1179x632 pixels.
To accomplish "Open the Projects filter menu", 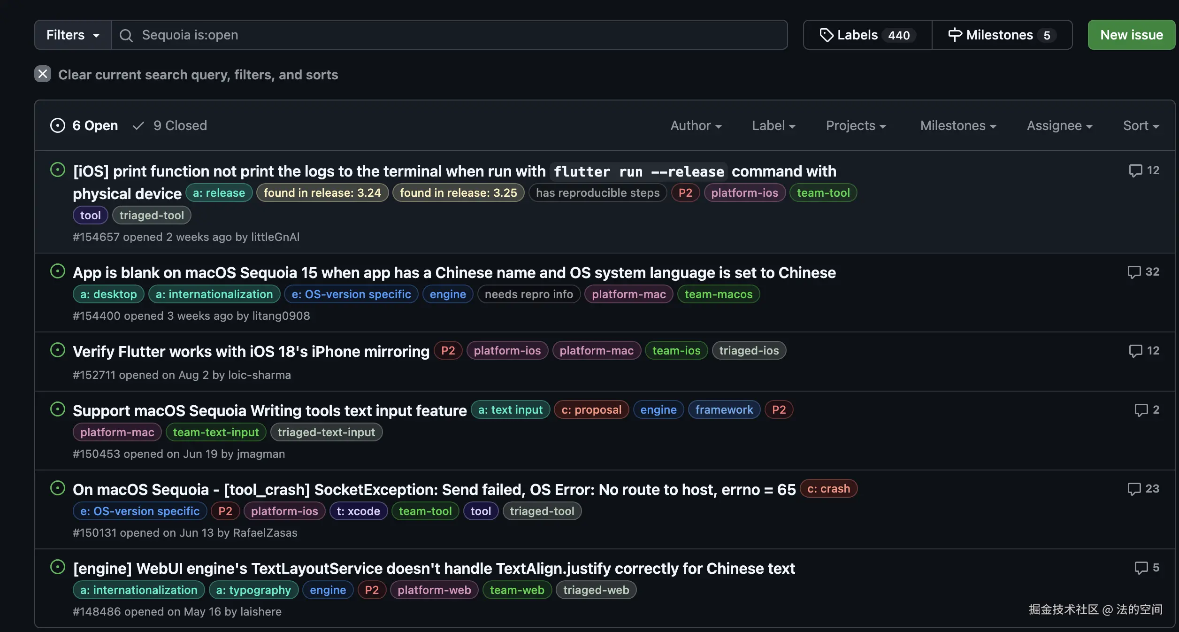I will (856, 125).
